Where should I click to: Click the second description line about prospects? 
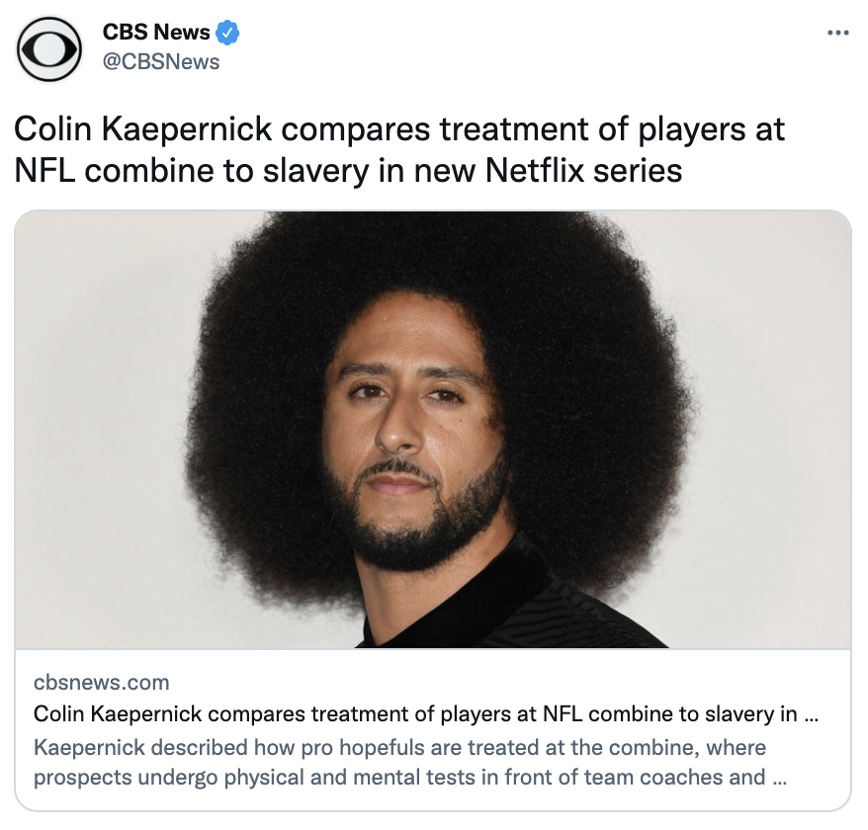coord(410,778)
